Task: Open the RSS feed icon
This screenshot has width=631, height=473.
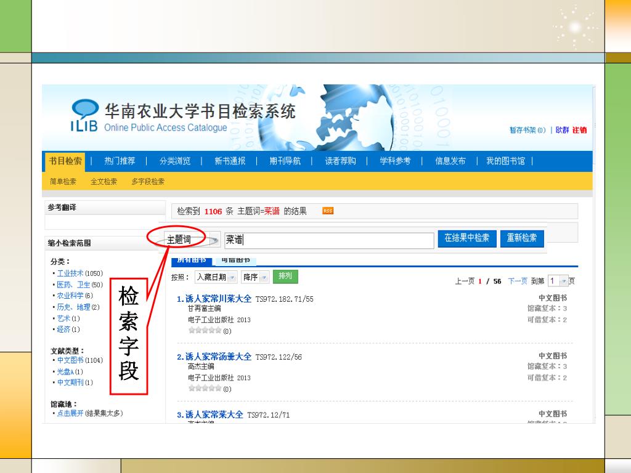Action: tap(328, 211)
